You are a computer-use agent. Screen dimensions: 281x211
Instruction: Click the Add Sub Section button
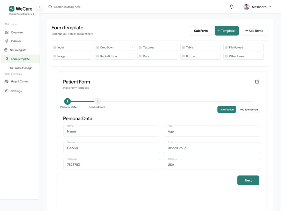point(249,109)
